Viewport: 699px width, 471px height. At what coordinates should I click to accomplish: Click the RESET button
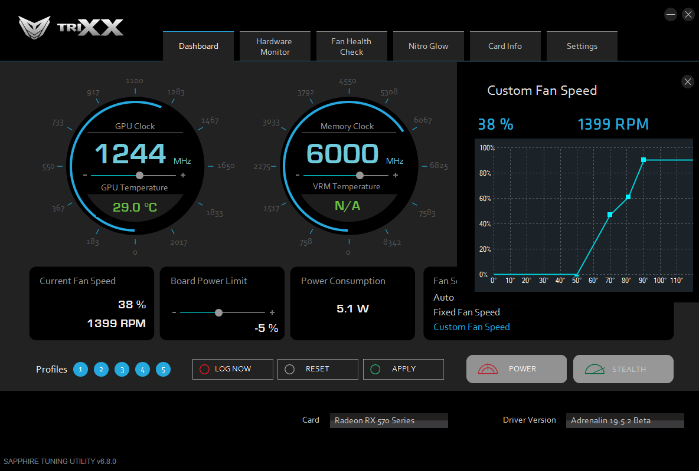[318, 369]
